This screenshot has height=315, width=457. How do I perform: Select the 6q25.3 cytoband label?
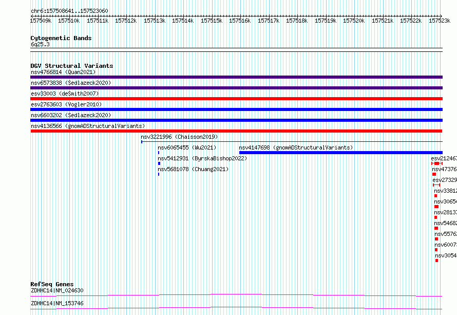coord(40,44)
